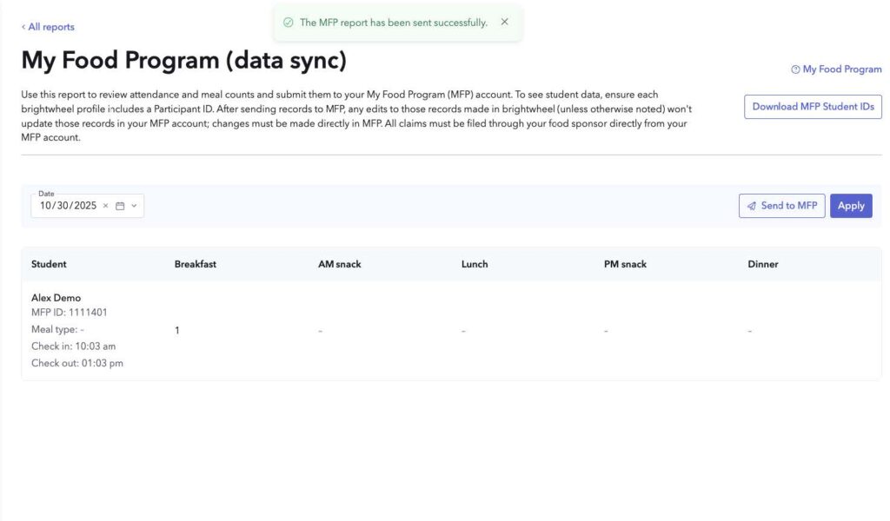Viewport: 890px width, 521px height.
Task: Click the help icon beside My Food Program
Action: click(x=795, y=69)
